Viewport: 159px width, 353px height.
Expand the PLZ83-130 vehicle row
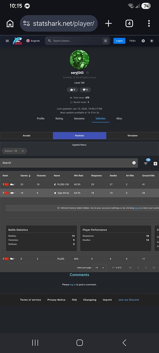click(x=79, y=184)
